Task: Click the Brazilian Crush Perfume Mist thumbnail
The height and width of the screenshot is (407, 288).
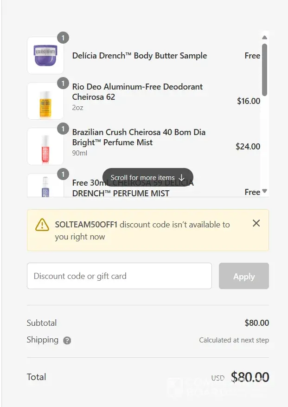Action: [45, 146]
